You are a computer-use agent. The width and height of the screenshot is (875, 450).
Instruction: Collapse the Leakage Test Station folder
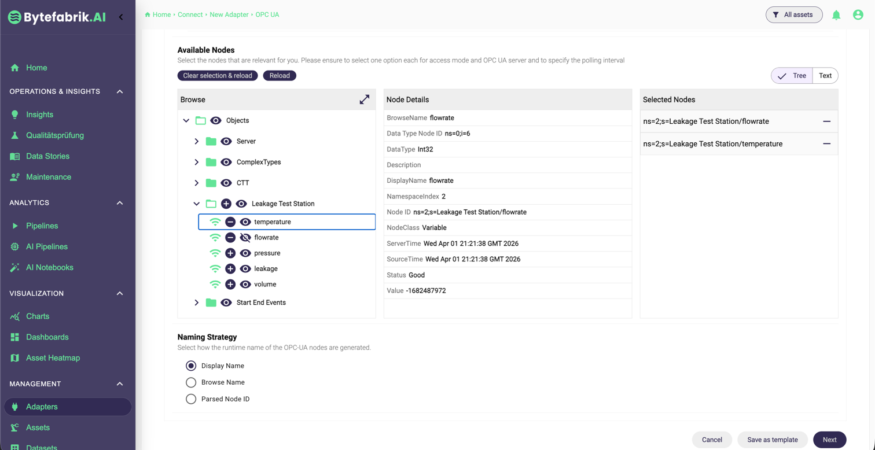tap(197, 204)
